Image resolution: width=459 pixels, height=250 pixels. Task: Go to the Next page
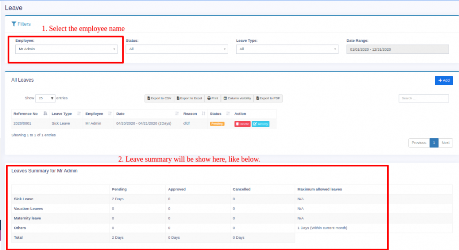445,143
